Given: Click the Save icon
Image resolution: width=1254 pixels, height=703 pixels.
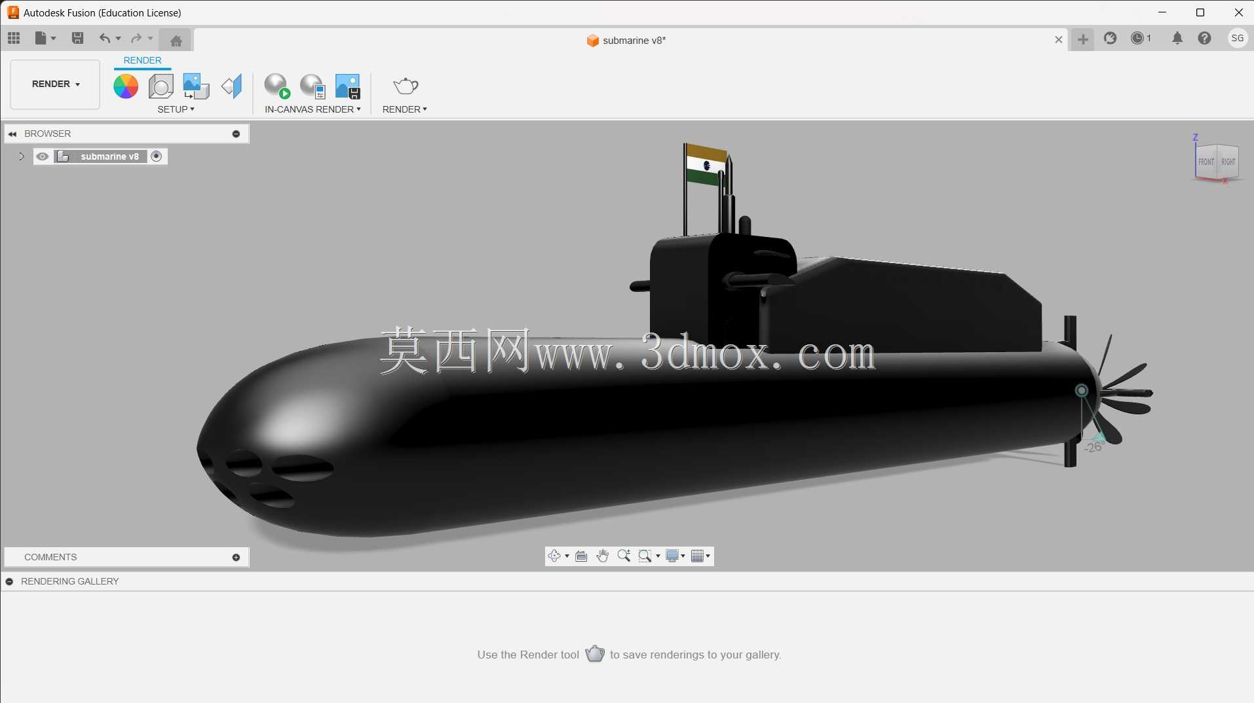Looking at the screenshot, I should [77, 38].
